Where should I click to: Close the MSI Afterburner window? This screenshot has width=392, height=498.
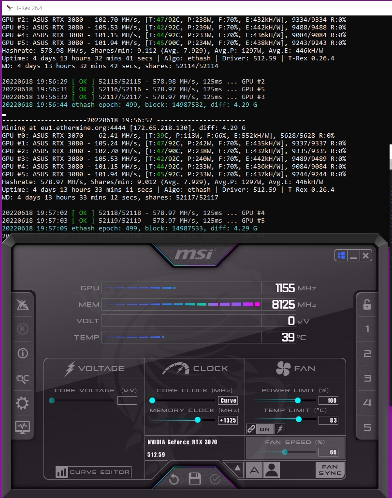click(365, 256)
